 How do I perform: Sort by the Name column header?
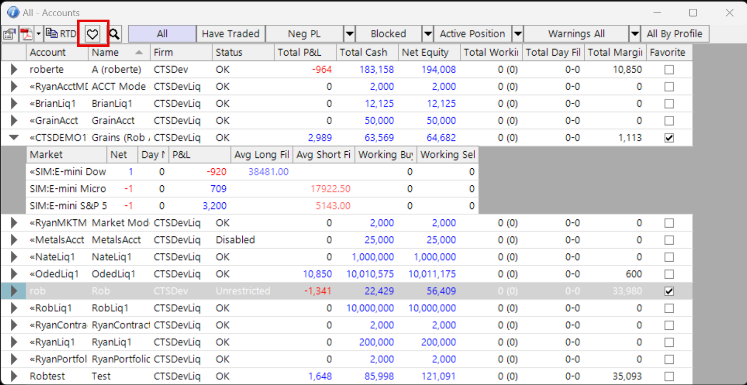[x=118, y=52]
